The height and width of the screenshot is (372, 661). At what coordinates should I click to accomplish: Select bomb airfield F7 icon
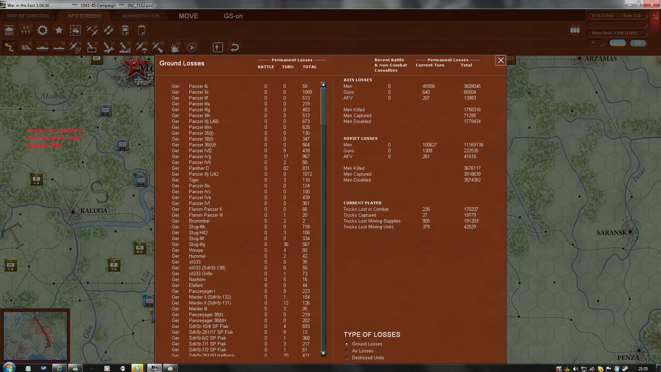108,47
